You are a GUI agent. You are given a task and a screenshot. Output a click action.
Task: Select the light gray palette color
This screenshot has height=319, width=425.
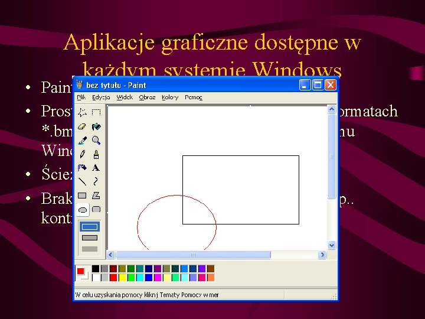pos(104,278)
